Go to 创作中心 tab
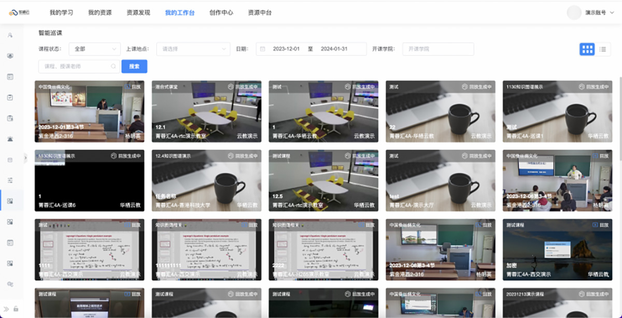 pos(221,12)
